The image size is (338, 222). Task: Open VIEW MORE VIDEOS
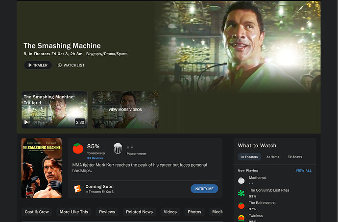point(125,110)
